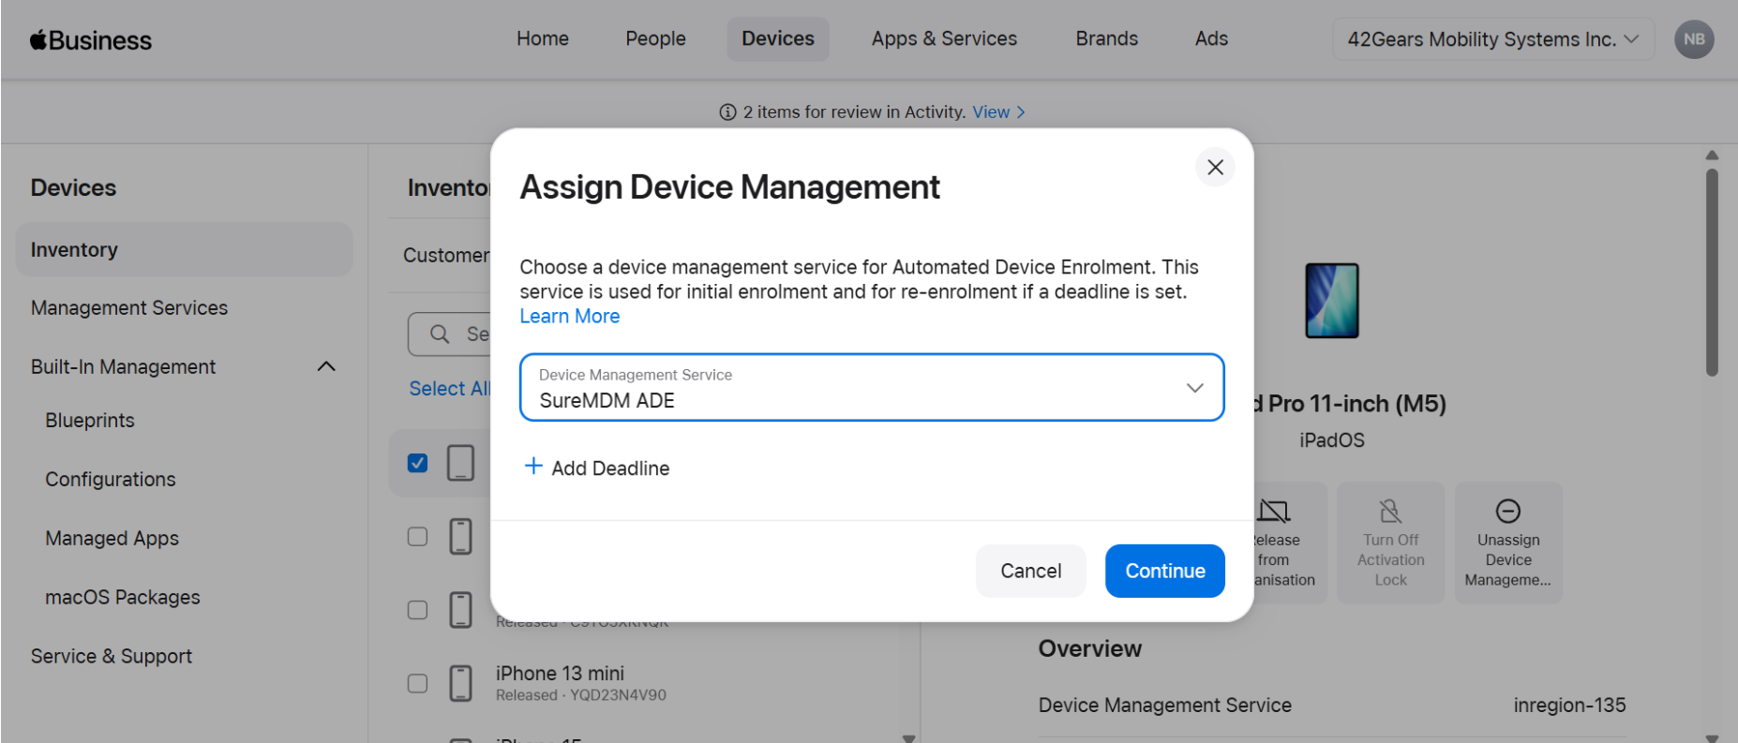1738x743 pixels.
Task: Select the Devices tab
Action: [778, 38]
